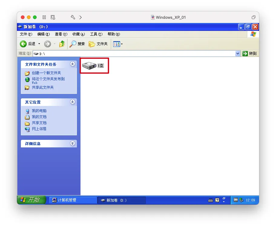Open the 文件(F) menu
This screenshot has width=276, height=227.
click(x=26, y=34)
